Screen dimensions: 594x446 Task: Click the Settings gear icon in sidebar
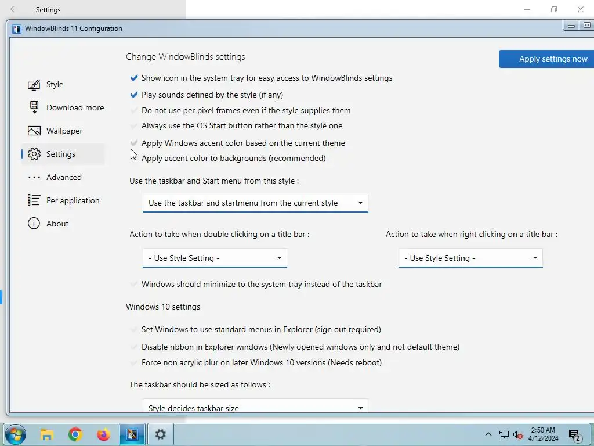pyautogui.click(x=34, y=154)
